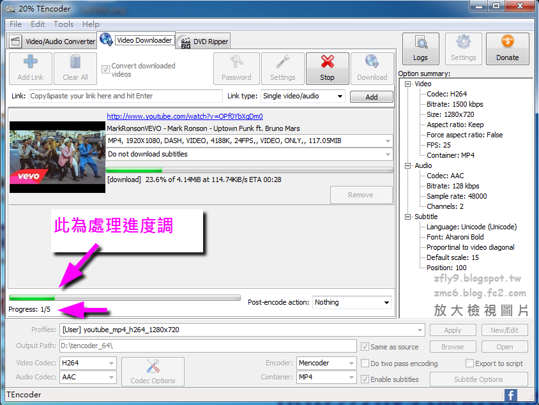Open the Password keys icon button
This screenshot has height=405, width=539.
236,68
